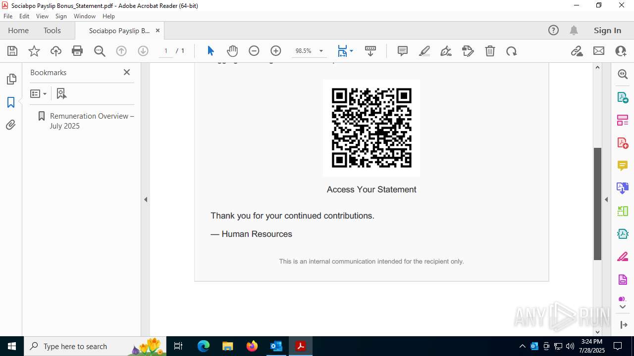Select Remuneration Overview – July 2025 bookmark
This screenshot has width=634, height=356.
tap(92, 121)
